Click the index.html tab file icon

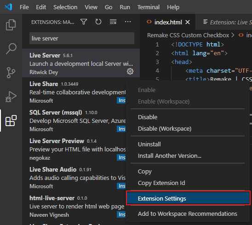point(149,22)
